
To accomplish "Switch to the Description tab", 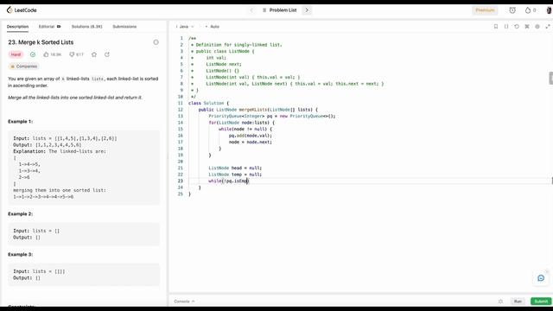I will tap(17, 27).
